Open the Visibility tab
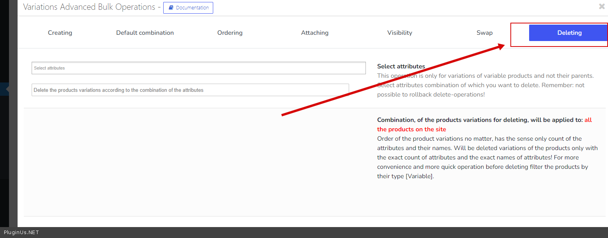Image resolution: width=608 pixels, height=238 pixels. pos(399,33)
